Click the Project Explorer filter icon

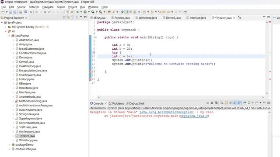click(73, 17)
